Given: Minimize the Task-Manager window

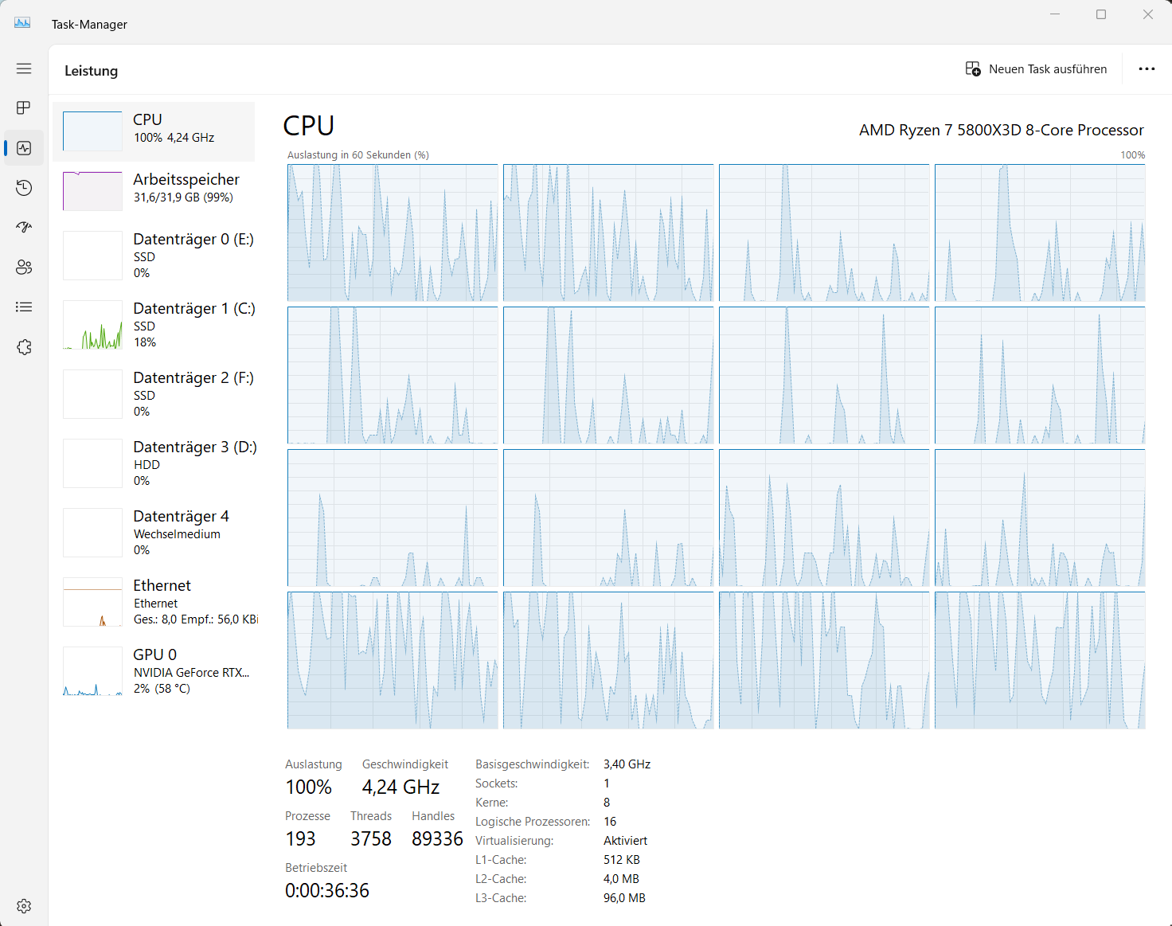Looking at the screenshot, I should [x=1055, y=14].
